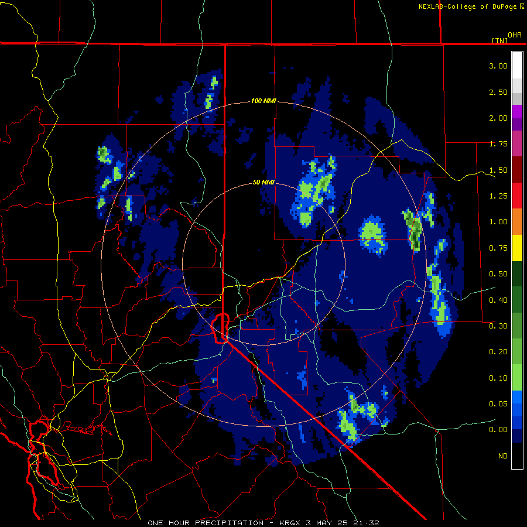Select the lightest green legend swatch
Screen dimensions: 527x527
coord(517,378)
